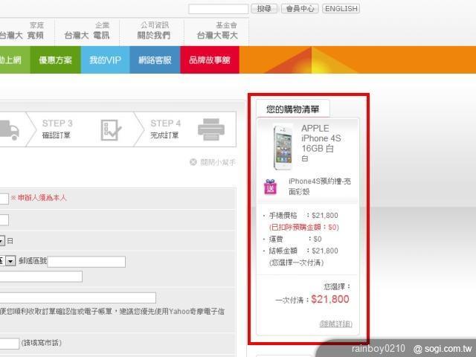
Task: Open the 基金會 台灣大哥大 tab
Action: [216, 31]
